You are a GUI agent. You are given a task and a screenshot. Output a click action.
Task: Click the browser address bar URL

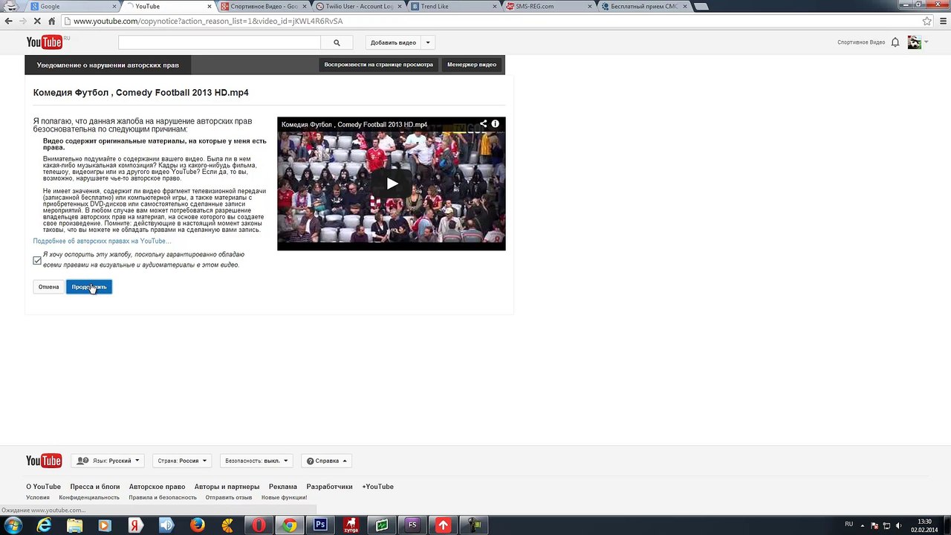coord(208,21)
